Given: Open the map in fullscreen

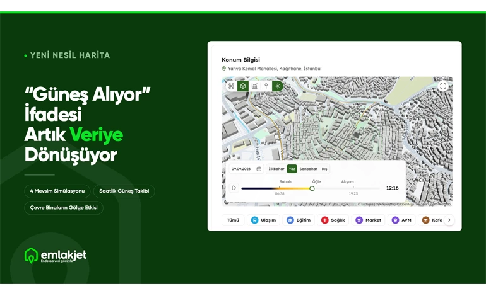Looking at the screenshot, I should (x=443, y=86).
